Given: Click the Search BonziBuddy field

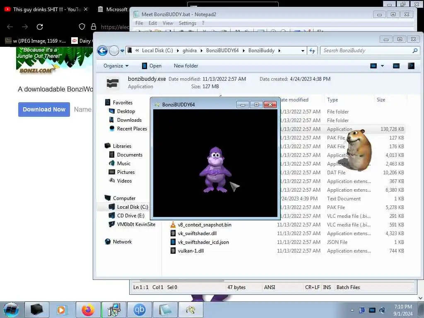Looking at the screenshot, I should (370, 51).
